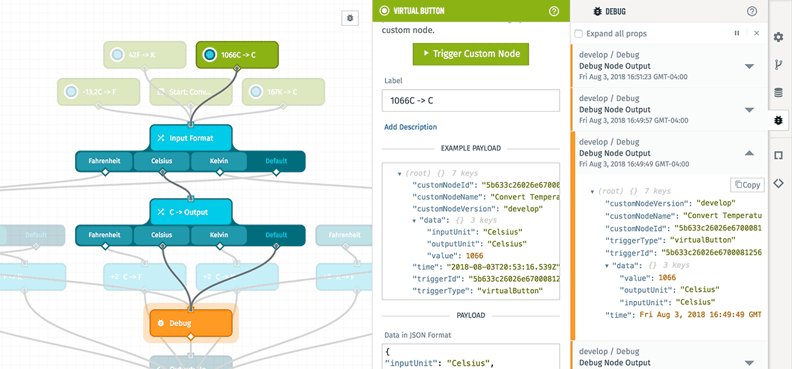The height and width of the screenshot is (369, 792).
Task: Click the Input Format switch node icon
Action: 161,138
